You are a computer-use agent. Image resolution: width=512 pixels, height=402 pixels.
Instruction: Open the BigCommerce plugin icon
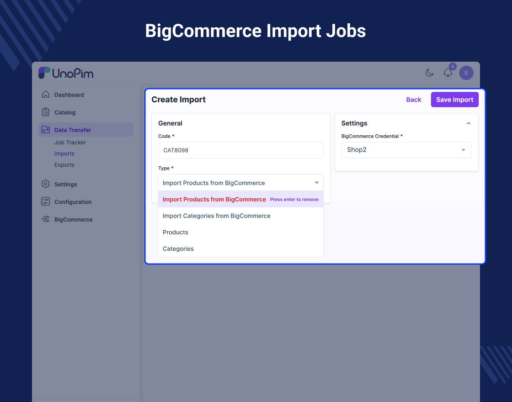[46, 219]
